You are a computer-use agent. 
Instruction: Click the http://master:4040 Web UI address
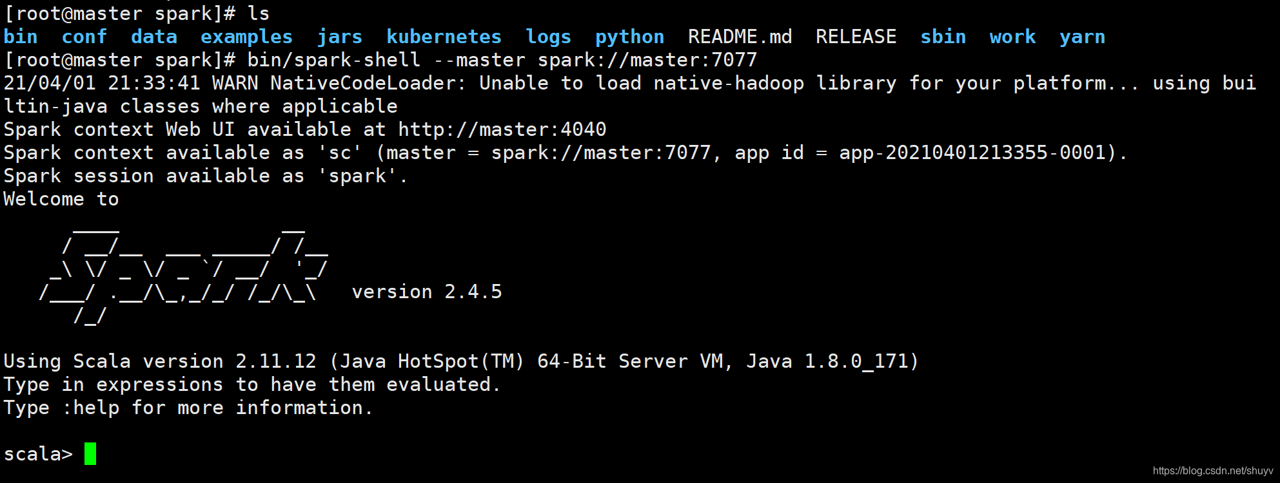[x=502, y=129]
